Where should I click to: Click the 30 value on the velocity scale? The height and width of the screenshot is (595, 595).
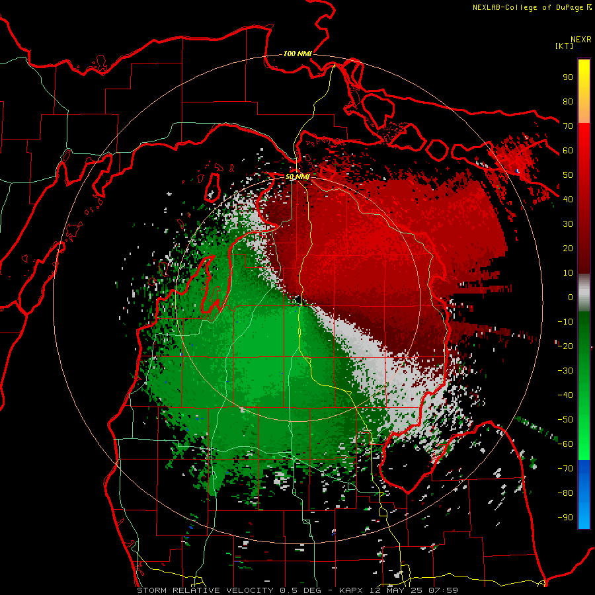[568, 224]
